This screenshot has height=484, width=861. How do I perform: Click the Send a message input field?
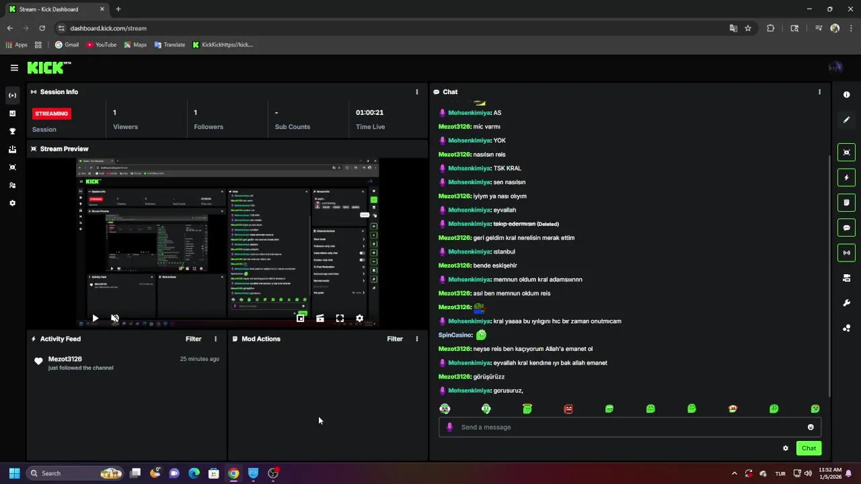click(630, 427)
